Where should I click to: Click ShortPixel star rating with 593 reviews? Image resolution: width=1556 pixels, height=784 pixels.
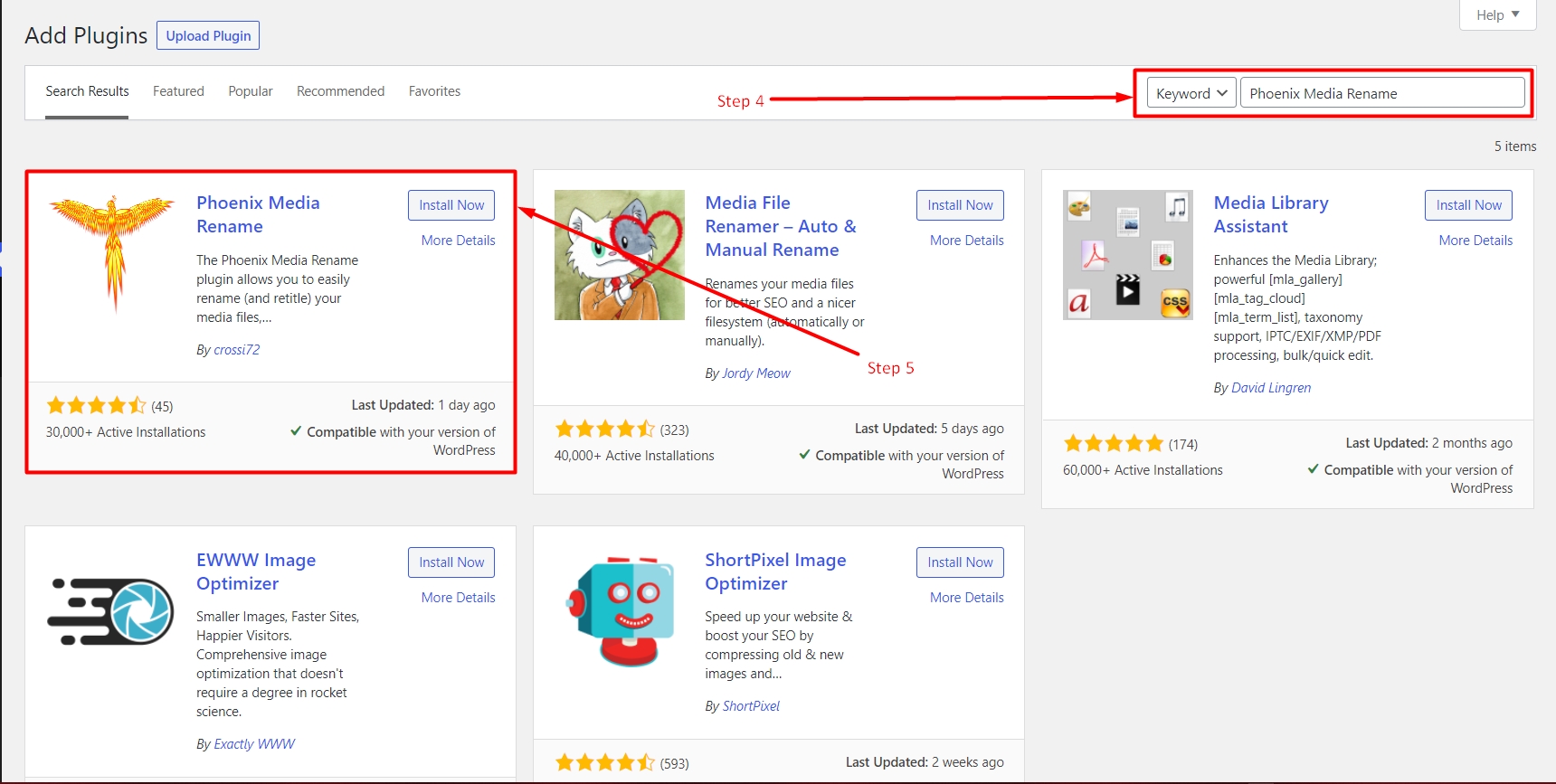604,762
